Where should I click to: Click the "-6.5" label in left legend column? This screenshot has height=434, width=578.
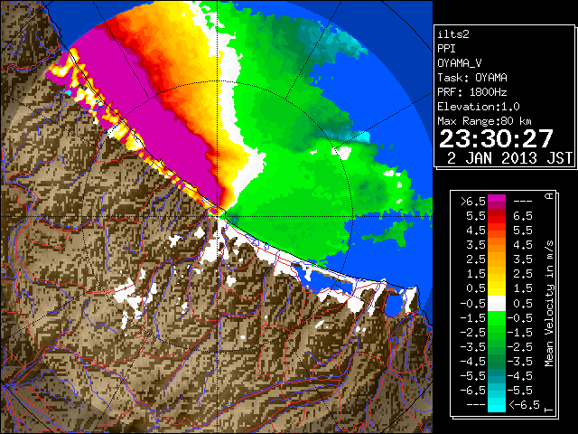click(473, 390)
